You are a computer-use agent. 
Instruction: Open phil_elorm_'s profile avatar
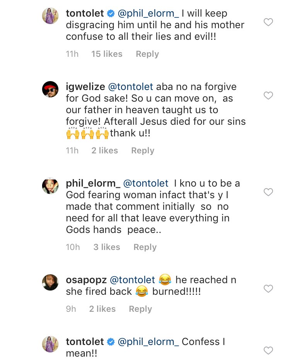[x=50, y=186]
